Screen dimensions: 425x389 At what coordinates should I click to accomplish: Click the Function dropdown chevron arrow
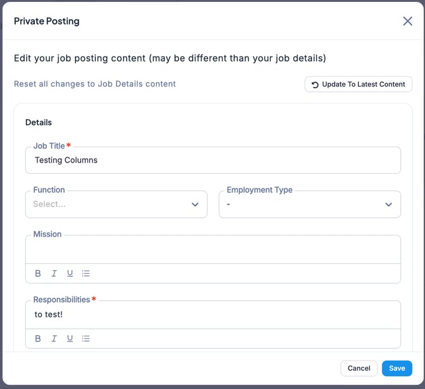195,204
